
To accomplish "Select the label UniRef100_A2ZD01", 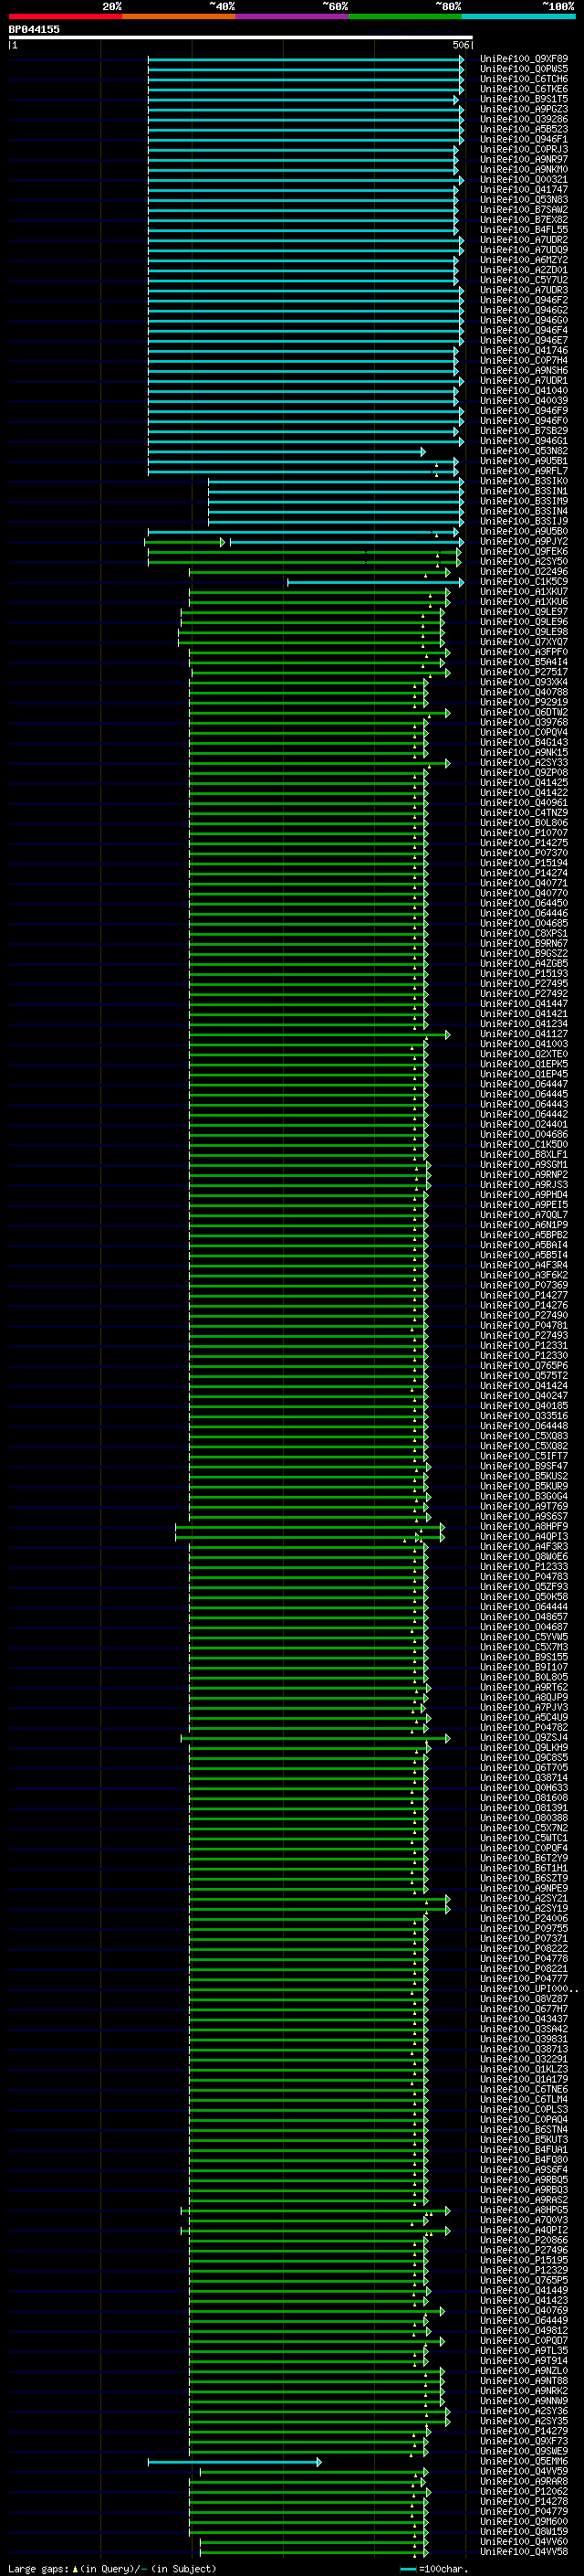I will tap(524, 270).
